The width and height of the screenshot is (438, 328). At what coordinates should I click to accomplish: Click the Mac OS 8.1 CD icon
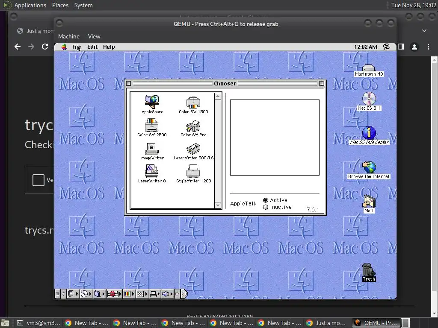(369, 101)
